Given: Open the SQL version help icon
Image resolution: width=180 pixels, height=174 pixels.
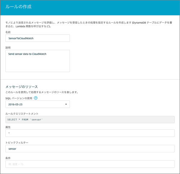Looking at the screenshot, I should pyautogui.click(x=36, y=98).
